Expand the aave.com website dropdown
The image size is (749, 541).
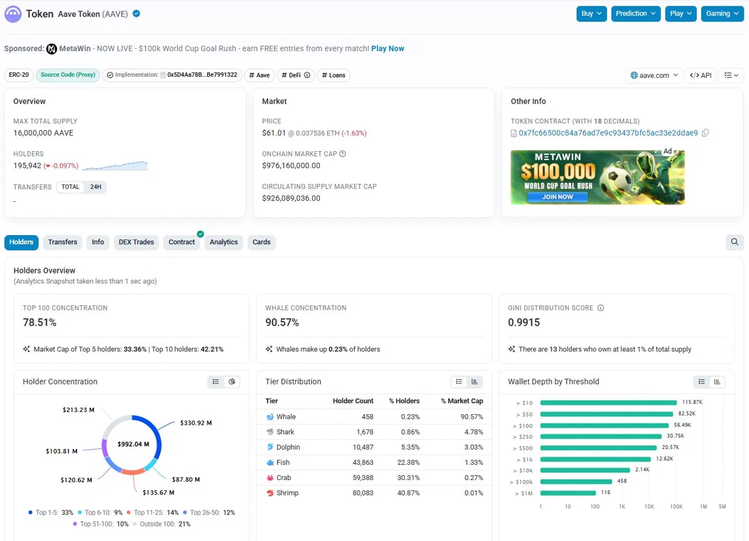pos(654,75)
